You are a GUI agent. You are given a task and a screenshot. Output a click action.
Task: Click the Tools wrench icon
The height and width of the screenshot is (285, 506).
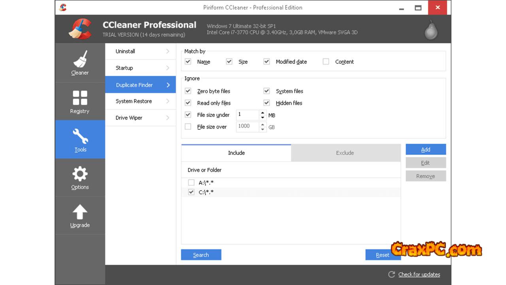point(80,136)
